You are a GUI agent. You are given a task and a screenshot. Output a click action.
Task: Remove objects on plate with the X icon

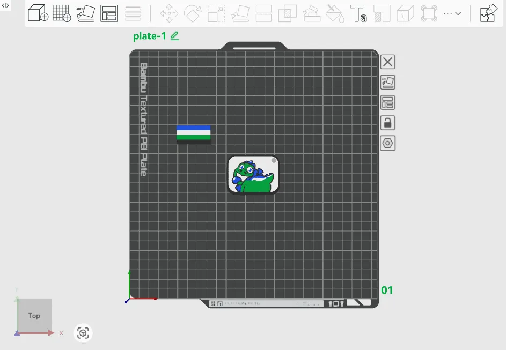387,62
